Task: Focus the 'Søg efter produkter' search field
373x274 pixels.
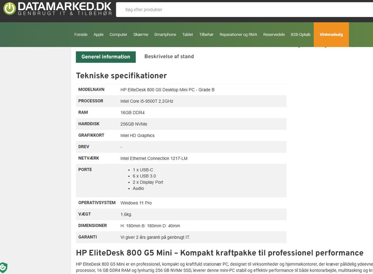Action: 244,9
